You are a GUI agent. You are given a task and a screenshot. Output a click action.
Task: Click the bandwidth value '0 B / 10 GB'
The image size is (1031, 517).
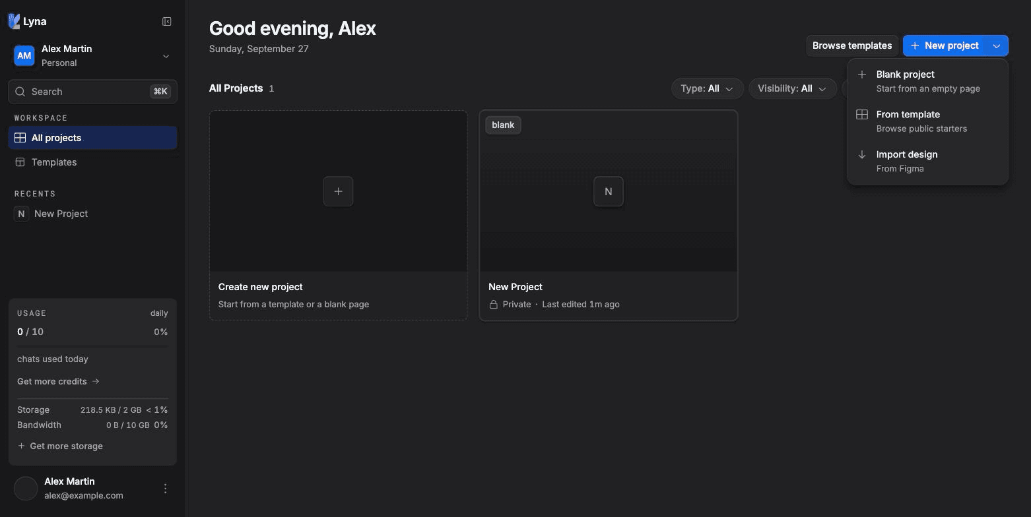click(x=128, y=425)
